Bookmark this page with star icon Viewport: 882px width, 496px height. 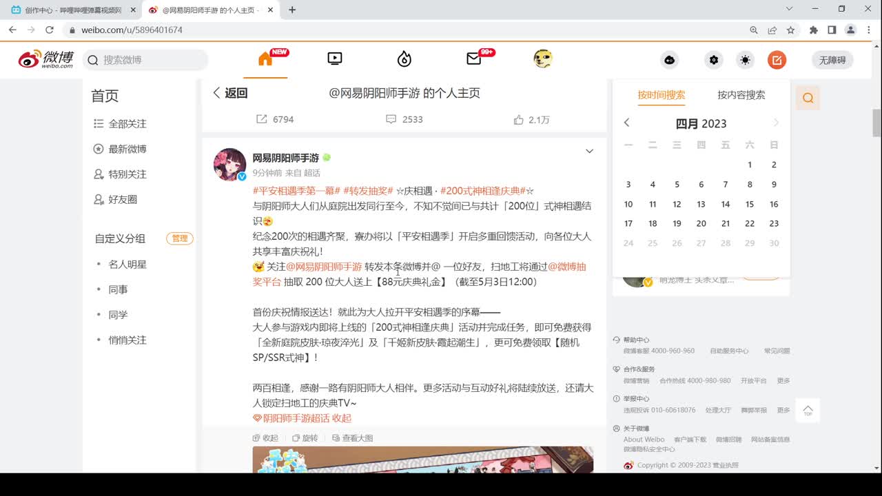click(x=790, y=30)
